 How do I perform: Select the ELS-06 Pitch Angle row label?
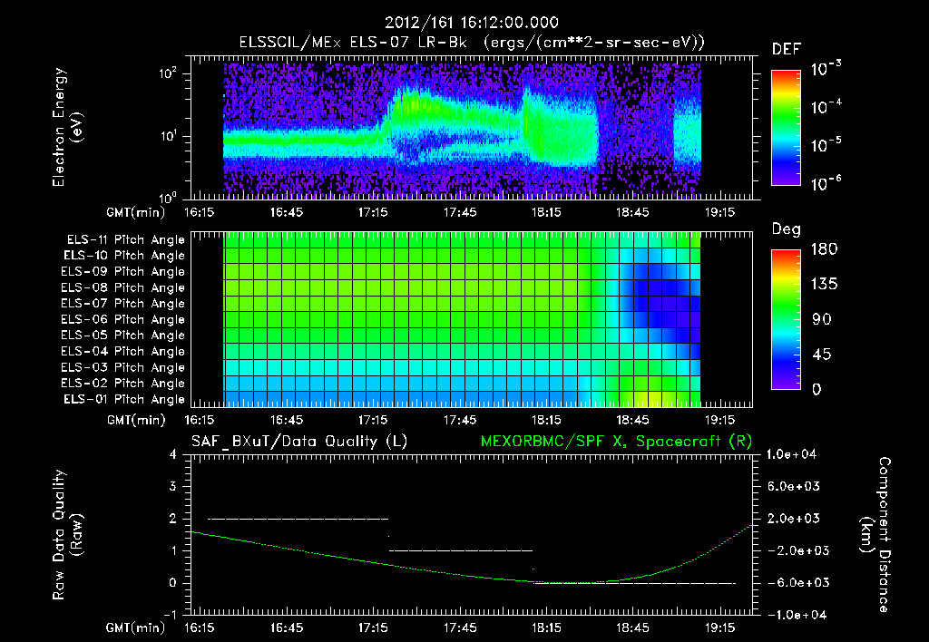coord(123,319)
